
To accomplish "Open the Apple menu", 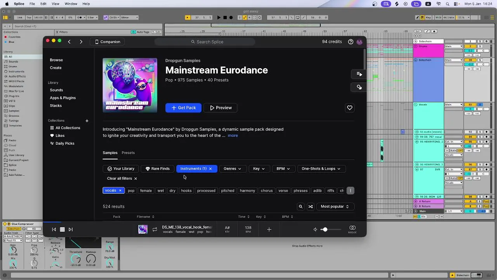I will click(7, 4).
